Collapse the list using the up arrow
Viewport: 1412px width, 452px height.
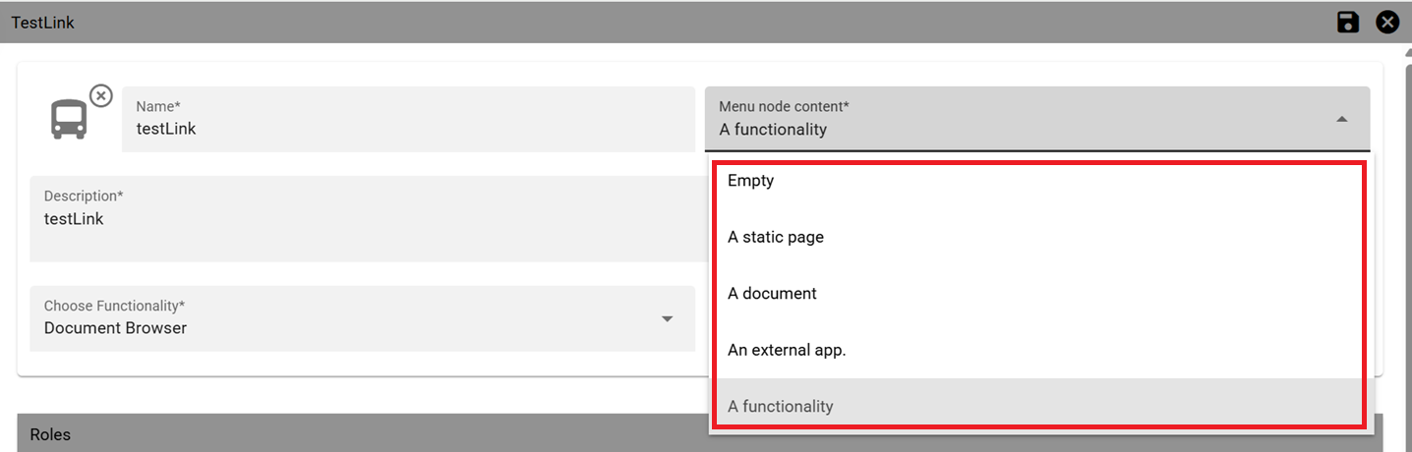click(x=1341, y=119)
